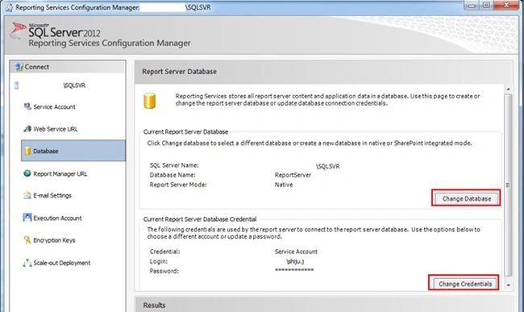
Task: Click the Change Credentials button
Action: tap(465, 284)
